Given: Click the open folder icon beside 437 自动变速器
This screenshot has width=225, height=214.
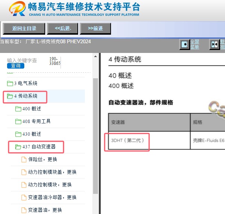Looking at the screenshot, I should [x=18, y=147].
